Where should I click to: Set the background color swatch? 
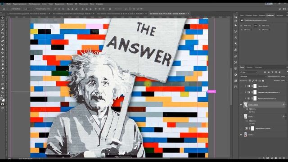[3, 100]
